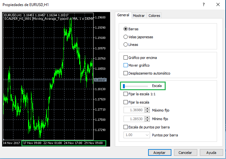226x159 pixels.
Task: Click the 1.18317 current price label
Action: click(100, 80)
